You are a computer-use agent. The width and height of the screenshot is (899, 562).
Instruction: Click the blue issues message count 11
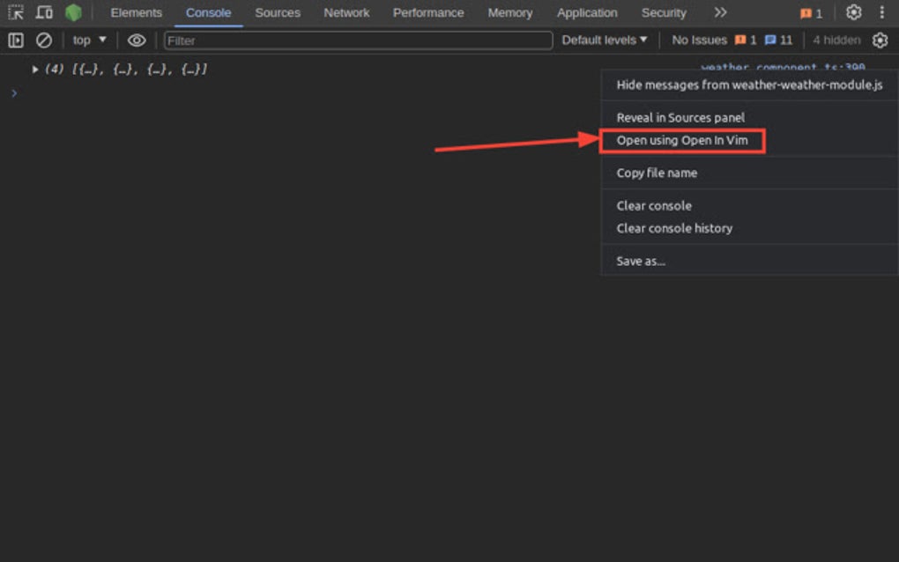(x=778, y=41)
